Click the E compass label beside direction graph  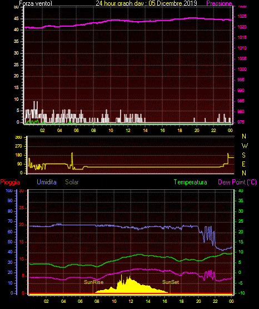[x=243, y=164]
